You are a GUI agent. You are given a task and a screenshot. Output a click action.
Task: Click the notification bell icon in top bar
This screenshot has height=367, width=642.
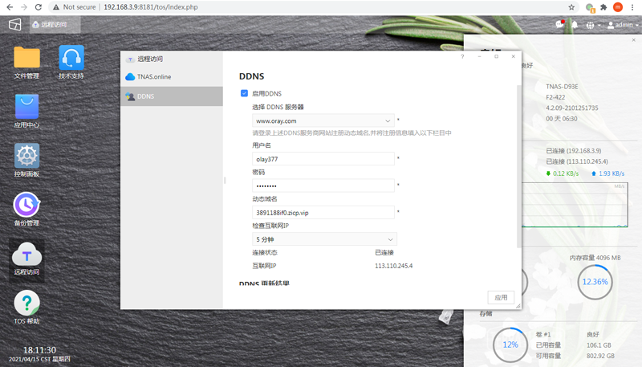575,25
